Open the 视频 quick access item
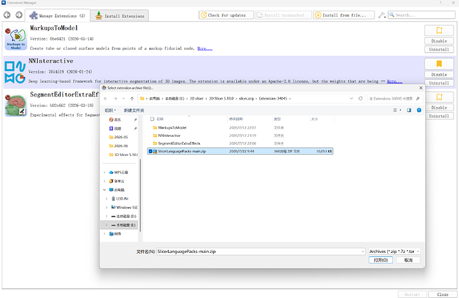This screenshot has height=298, width=459. (115, 128)
